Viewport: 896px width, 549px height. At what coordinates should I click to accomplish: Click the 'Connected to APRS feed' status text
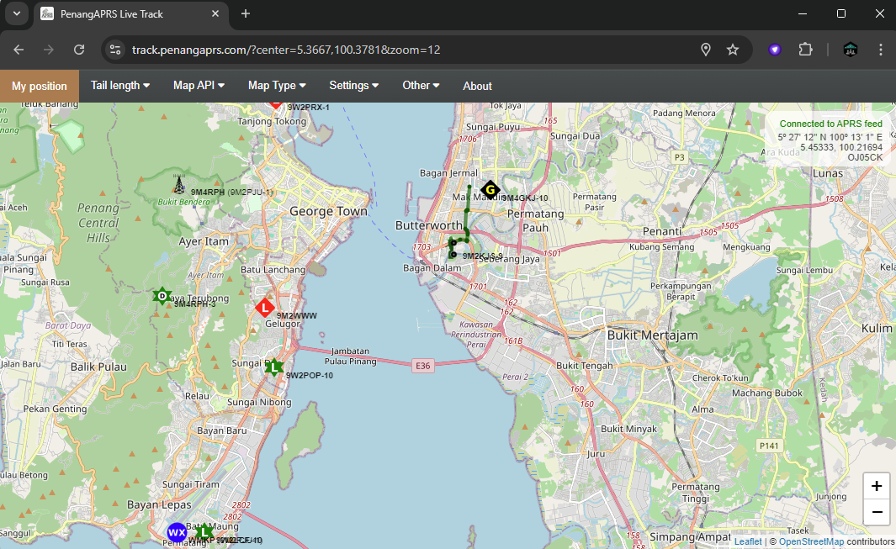tap(831, 124)
